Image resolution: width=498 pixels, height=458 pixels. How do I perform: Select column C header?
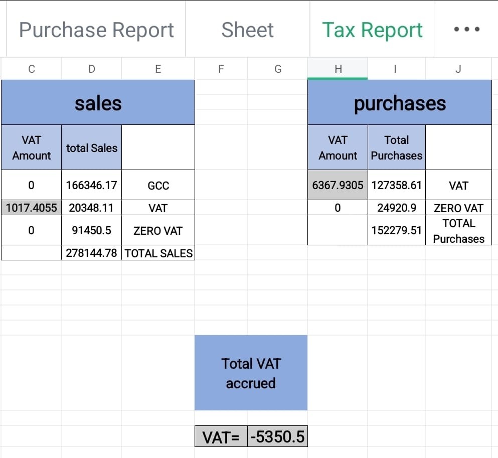(31, 69)
